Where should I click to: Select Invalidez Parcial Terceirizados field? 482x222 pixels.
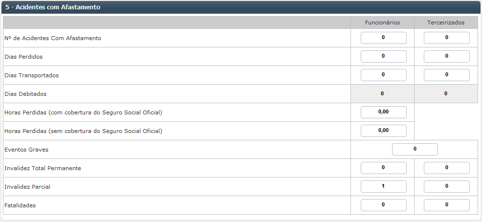point(446,187)
